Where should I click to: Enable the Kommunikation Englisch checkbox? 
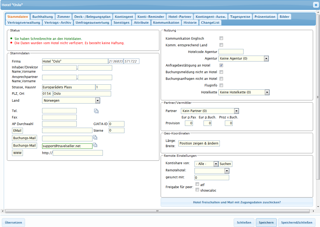pos(221,38)
